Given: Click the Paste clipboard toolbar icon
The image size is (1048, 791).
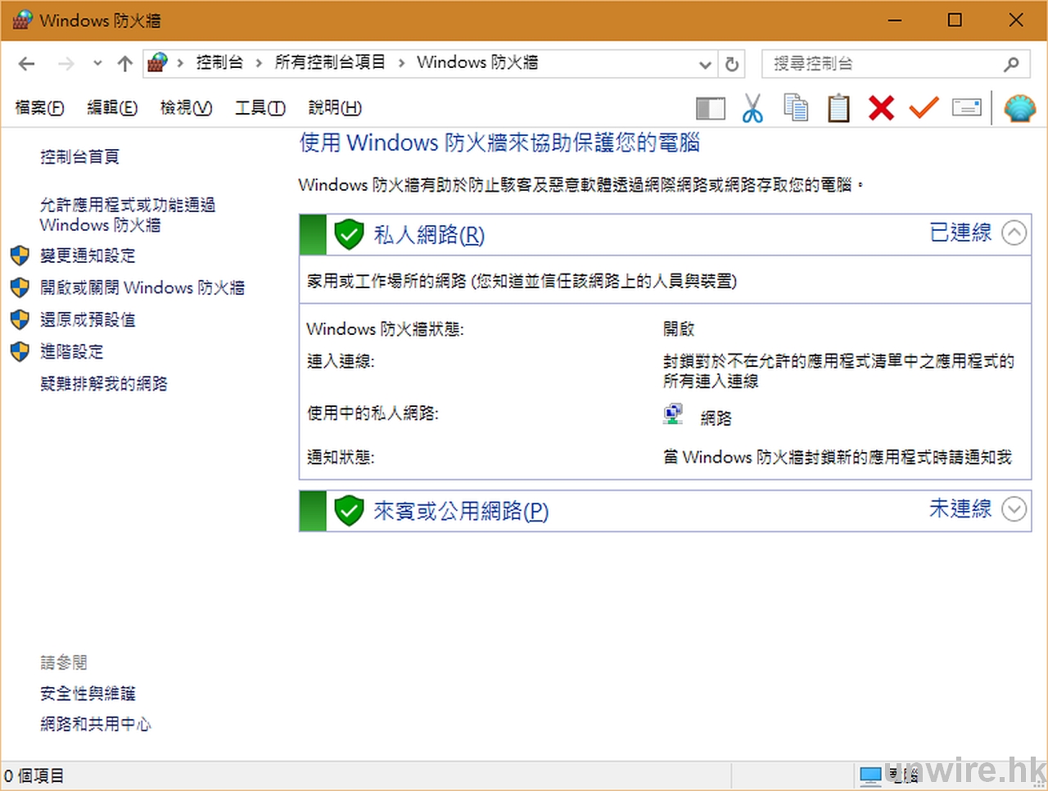Looking at the screenshot, I should (838, 108).
